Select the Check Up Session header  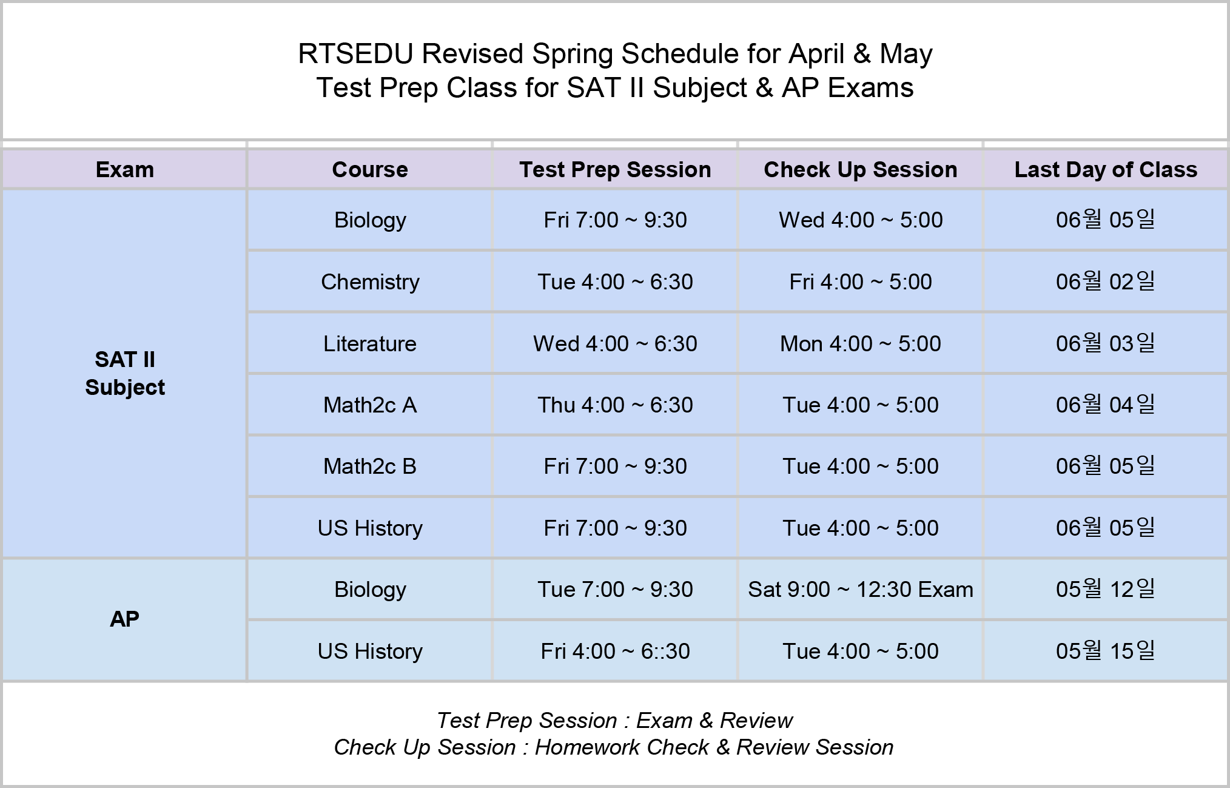click(x=860, y=169)
